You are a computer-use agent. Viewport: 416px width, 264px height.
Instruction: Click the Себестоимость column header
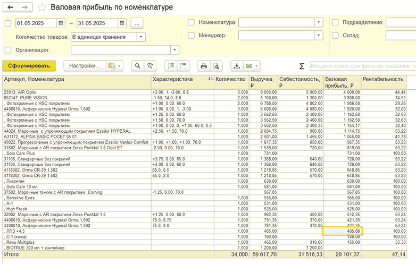pyautogui.click(x=301, y=82)
